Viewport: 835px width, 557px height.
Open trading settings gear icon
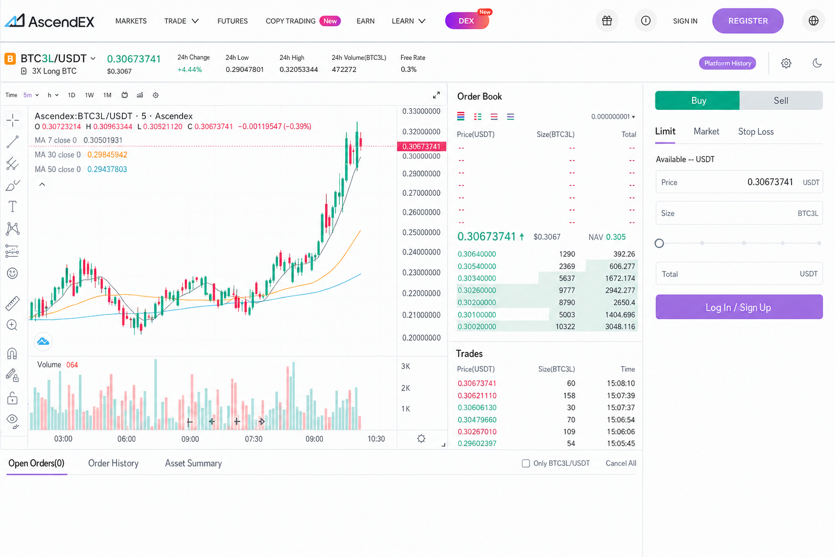click(x=786, y=63)
